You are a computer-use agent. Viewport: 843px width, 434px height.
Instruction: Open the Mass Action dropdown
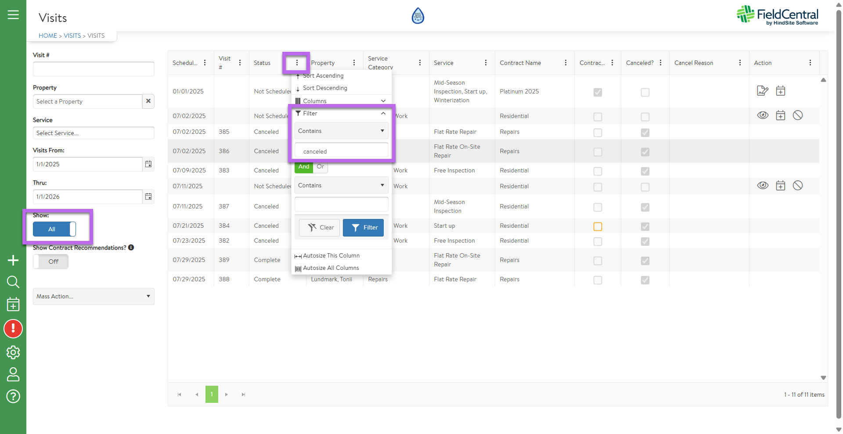(94, 297)
